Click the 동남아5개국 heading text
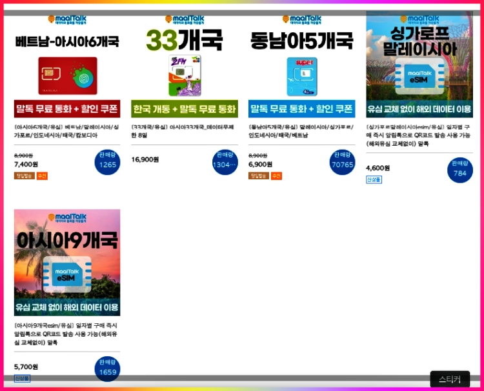Screen dimensions: 484x391 tap(302, 41)
